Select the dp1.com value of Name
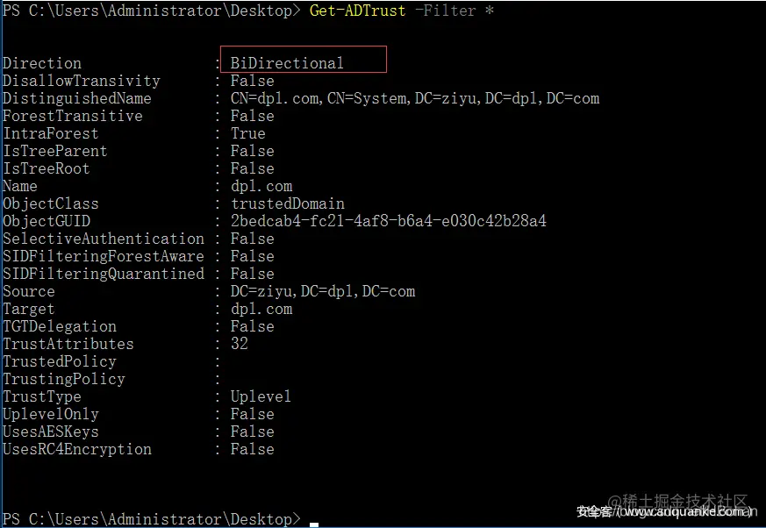The height and width of the screenshot is (528, 766). [x=261, y=186]
